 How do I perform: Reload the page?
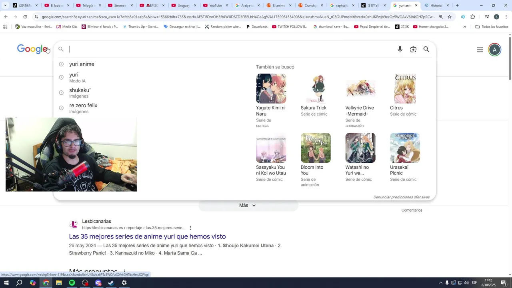point(25,17)
